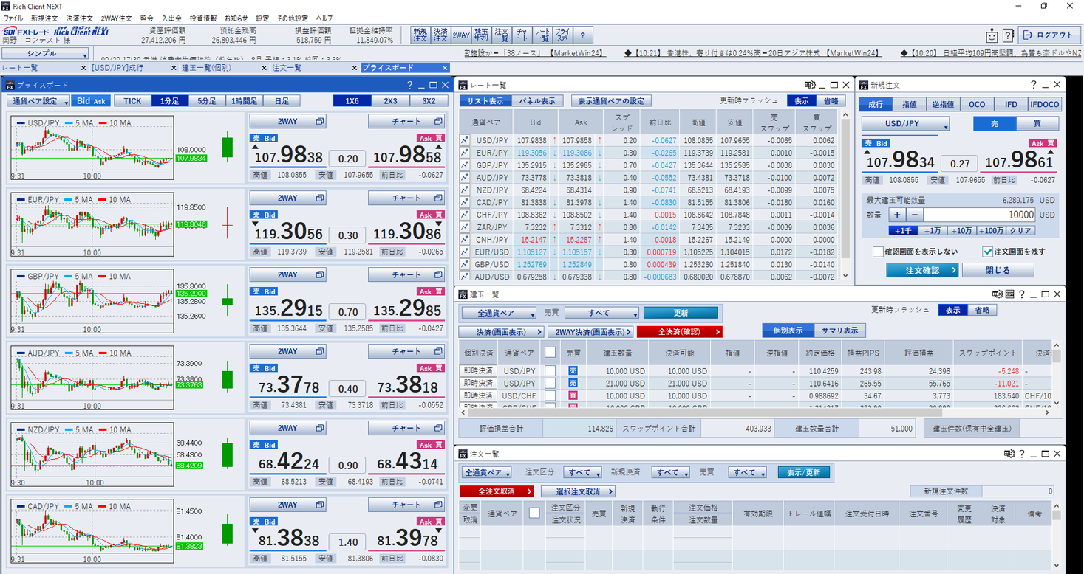This screenshot has height=574, width=1084.
Task: Check the box for USD/CHF position row
Action: (x=550, y=395)
